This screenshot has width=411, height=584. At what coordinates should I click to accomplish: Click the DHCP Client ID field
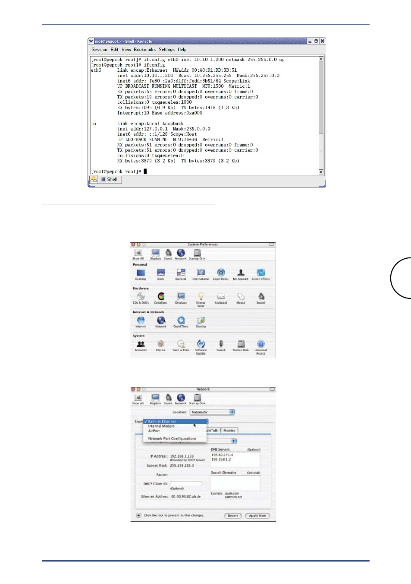tap(185, 484)
